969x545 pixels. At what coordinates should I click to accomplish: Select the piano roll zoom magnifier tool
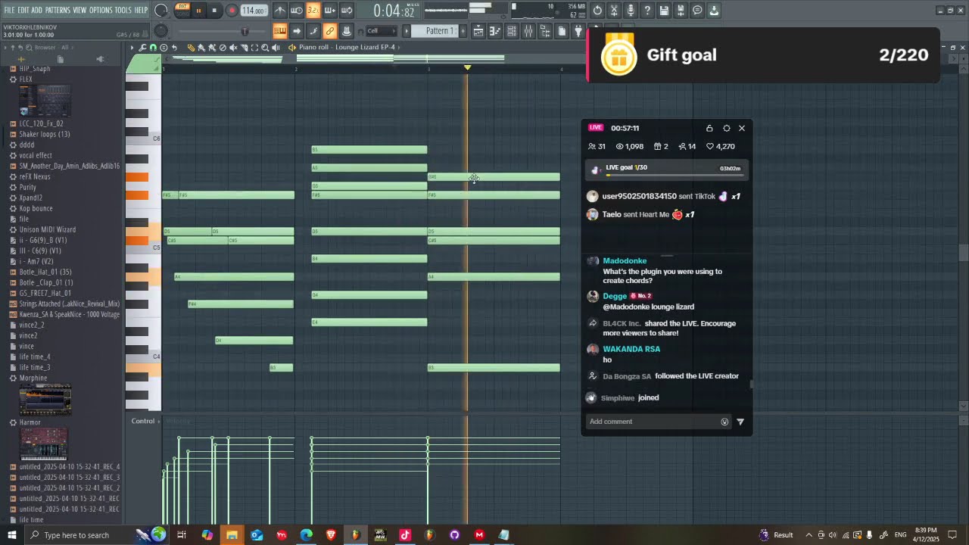coord(265,48)
